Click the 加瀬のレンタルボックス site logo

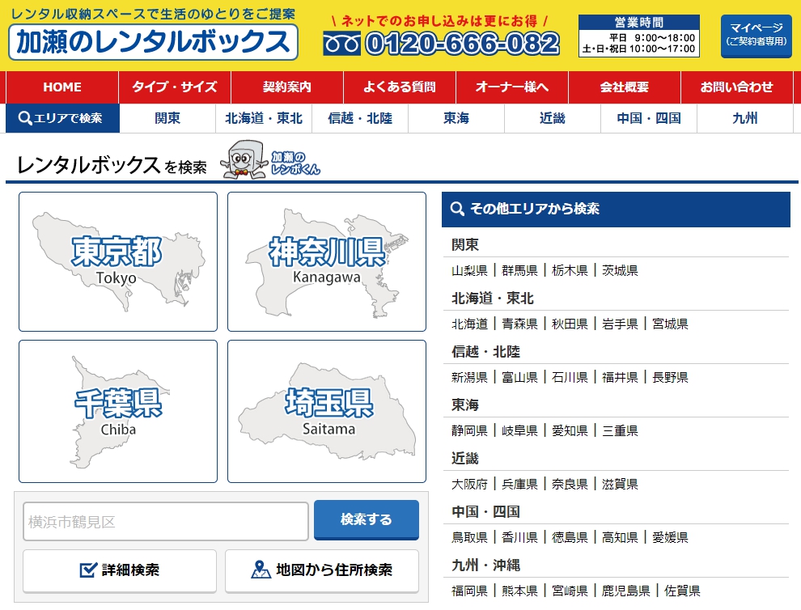153,41
